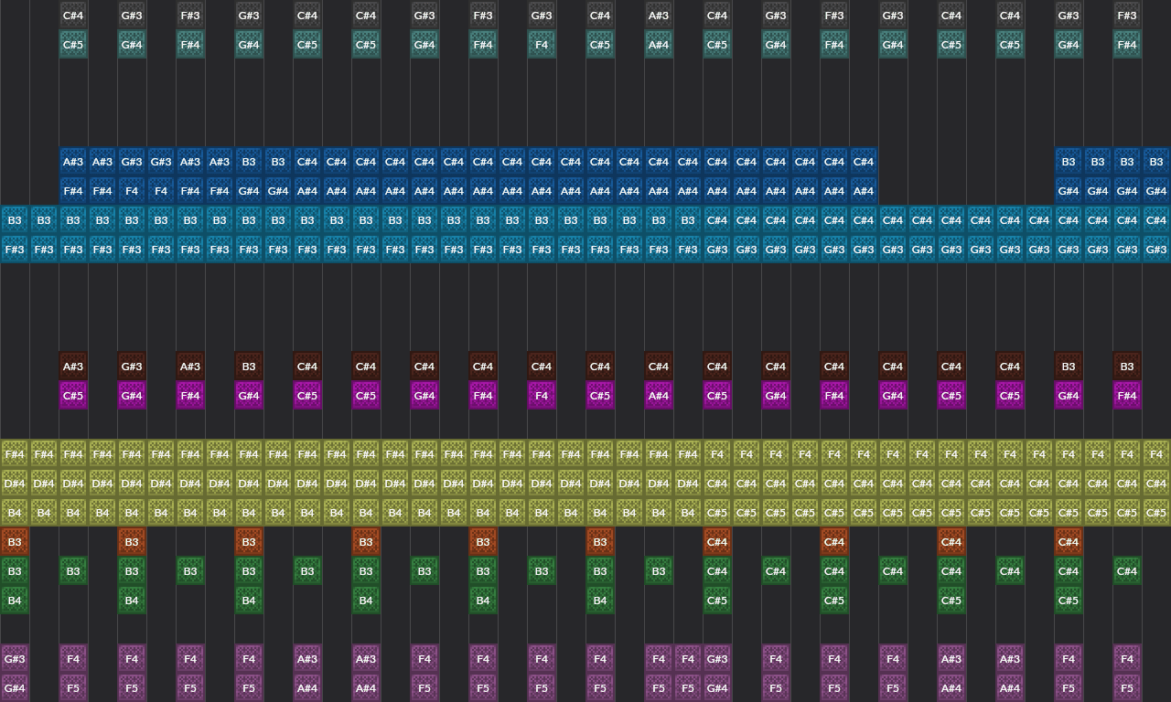Click the dark brown G#3 note block
Viewport: 1171px width, 702px height.
click(132, 367)
